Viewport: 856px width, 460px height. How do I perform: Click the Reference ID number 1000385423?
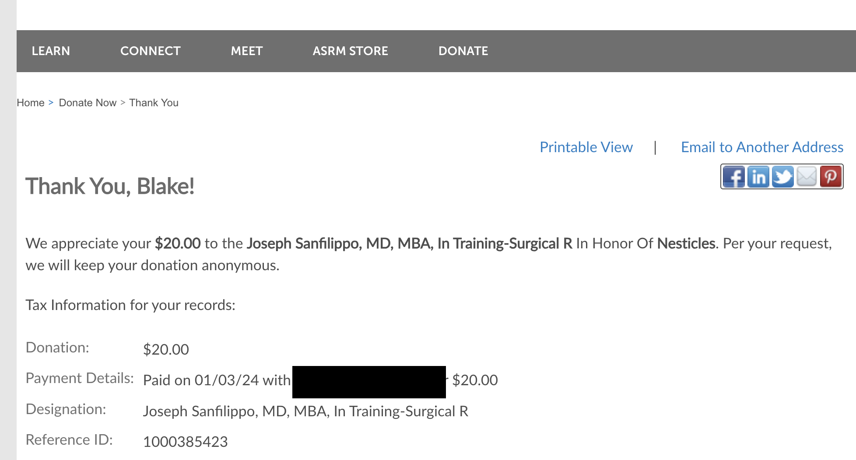point(185,442)
